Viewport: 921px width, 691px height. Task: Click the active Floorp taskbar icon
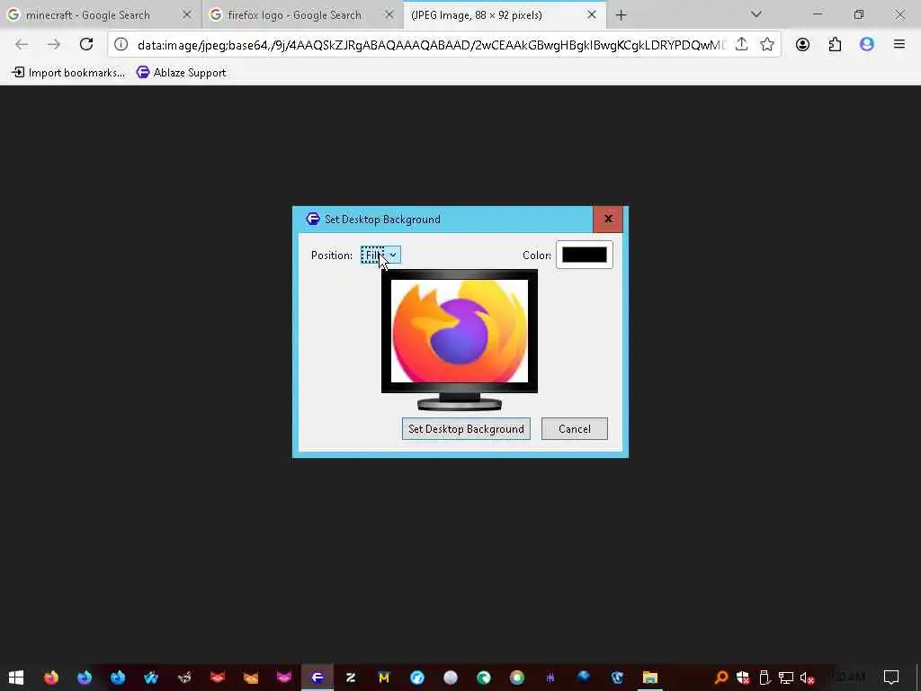317,678
